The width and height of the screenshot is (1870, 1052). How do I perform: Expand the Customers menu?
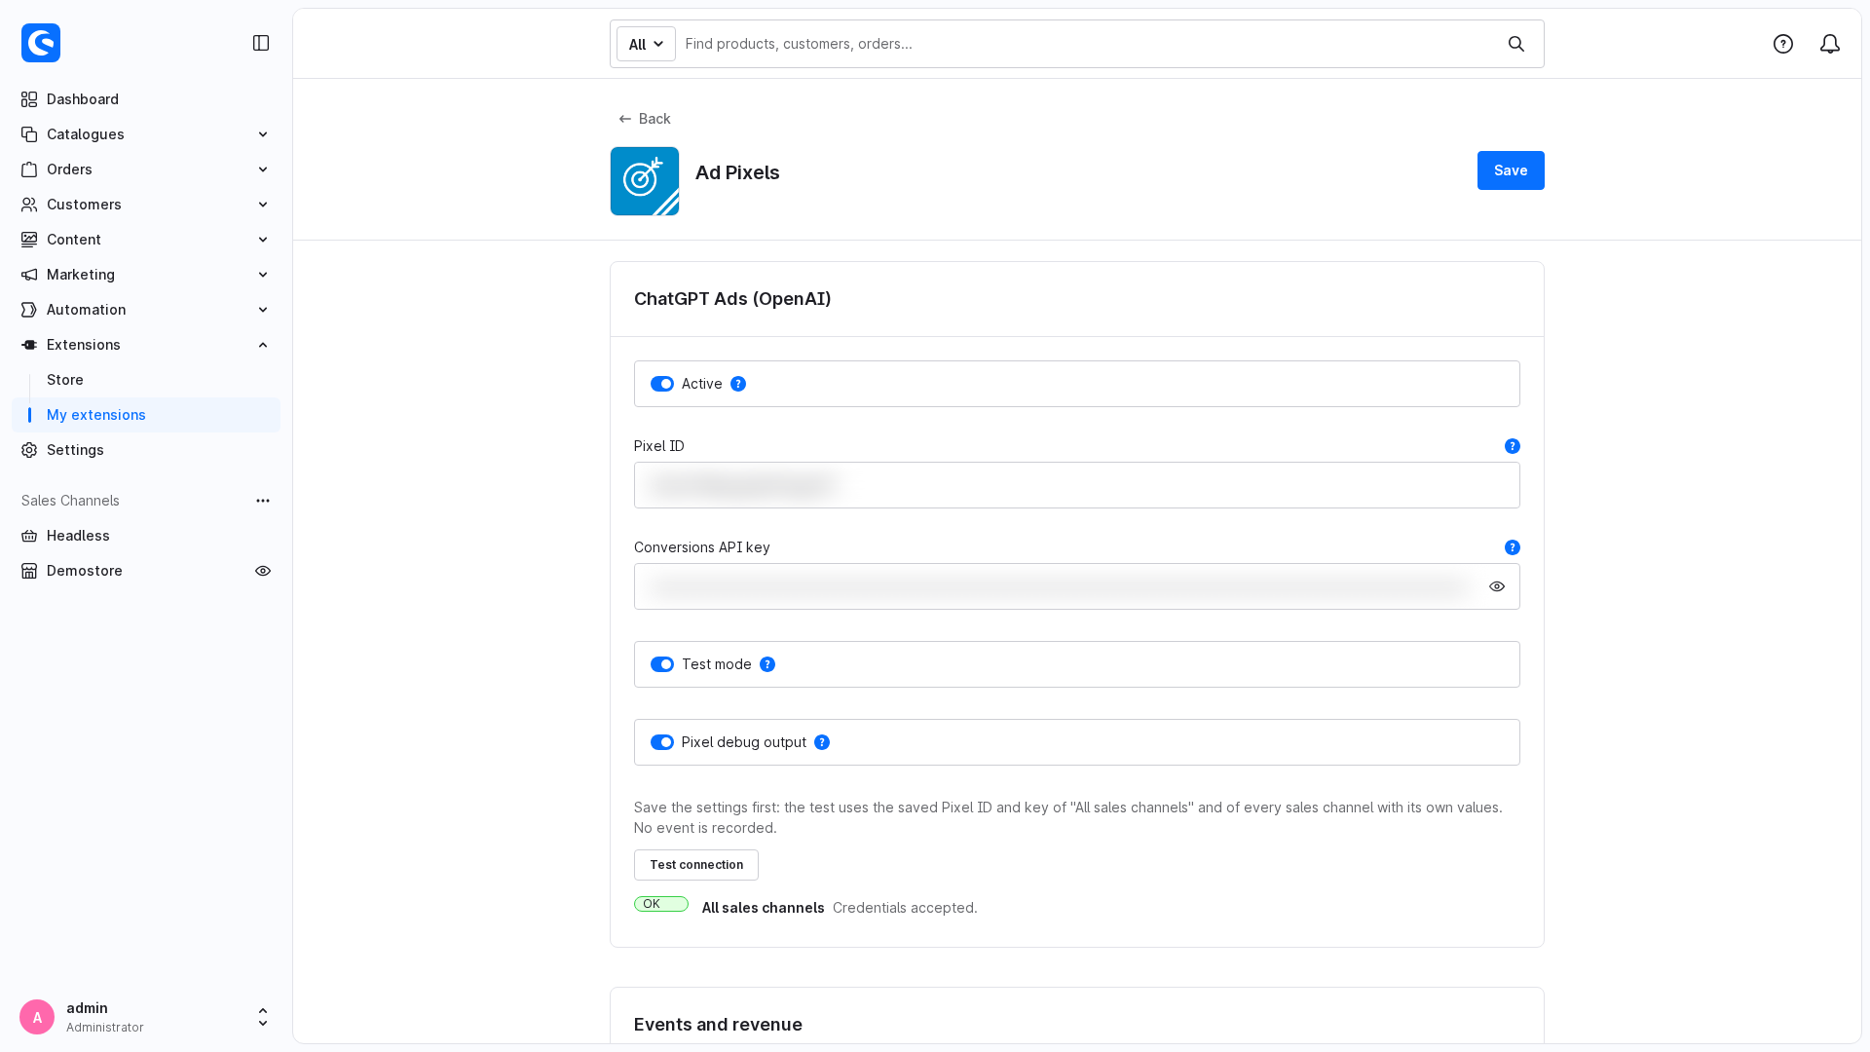click(x=146, y=205)
